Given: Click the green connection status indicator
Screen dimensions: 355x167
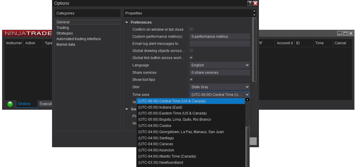Looking at the screenshot, I should click(10, 104).
